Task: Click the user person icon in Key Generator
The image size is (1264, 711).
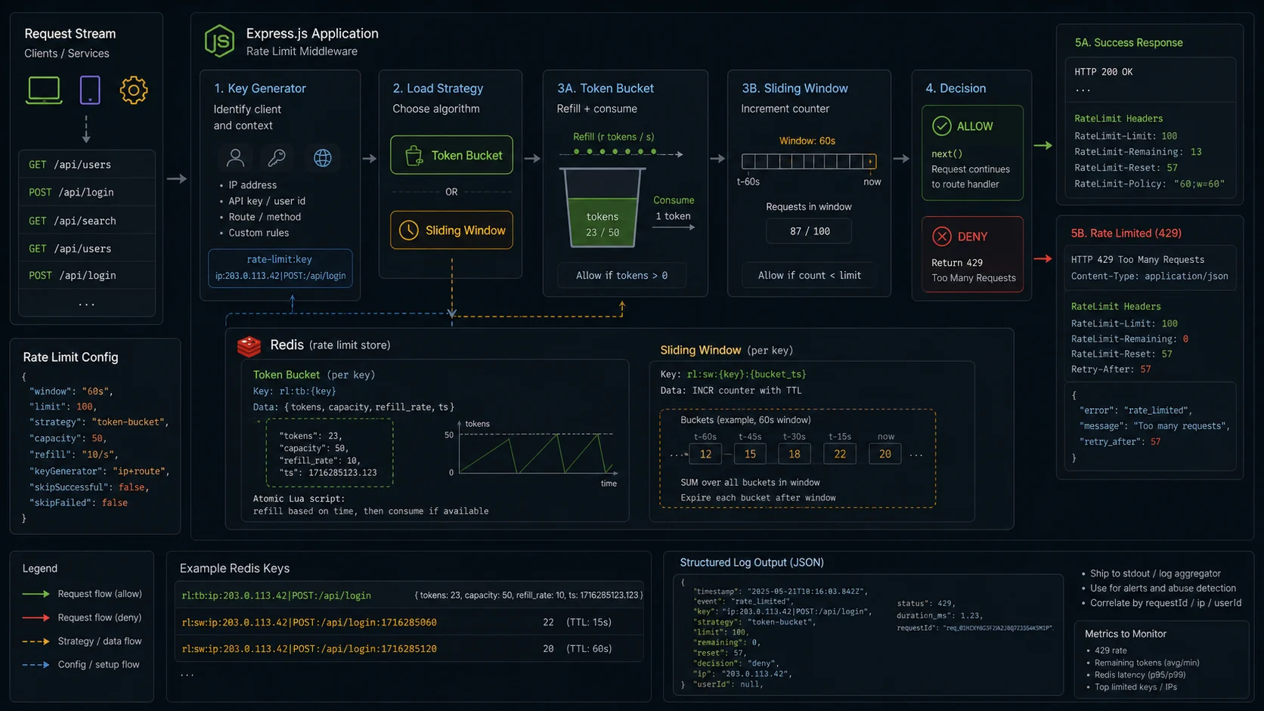Action: (x=235, y=157)
